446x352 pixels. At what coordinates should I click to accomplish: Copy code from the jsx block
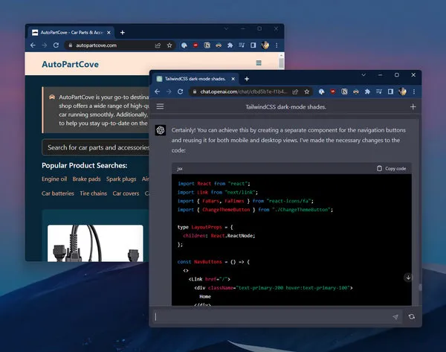point(392,169)
